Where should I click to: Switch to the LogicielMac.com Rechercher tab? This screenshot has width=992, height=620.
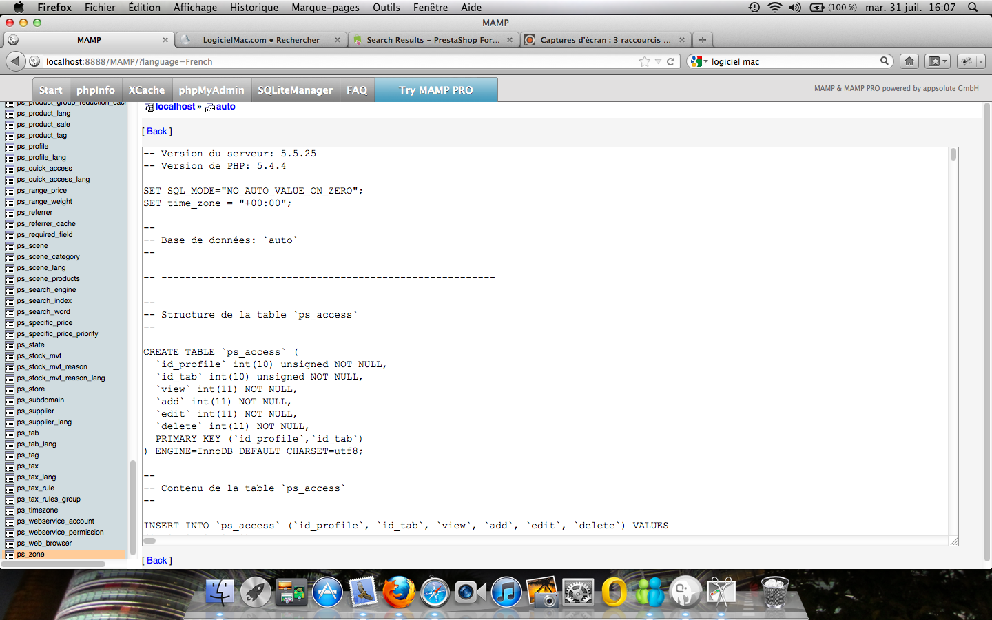click(261, 40)
